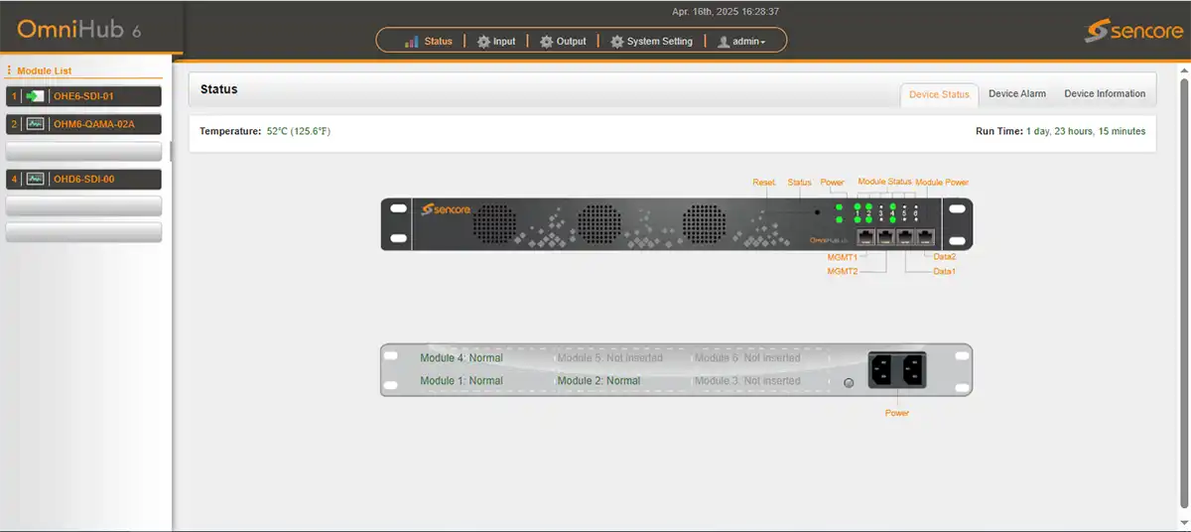Screen dimensions: 1191x532
Task: Click the vertical page scrollbar
Action: [x=1184, y=295]
